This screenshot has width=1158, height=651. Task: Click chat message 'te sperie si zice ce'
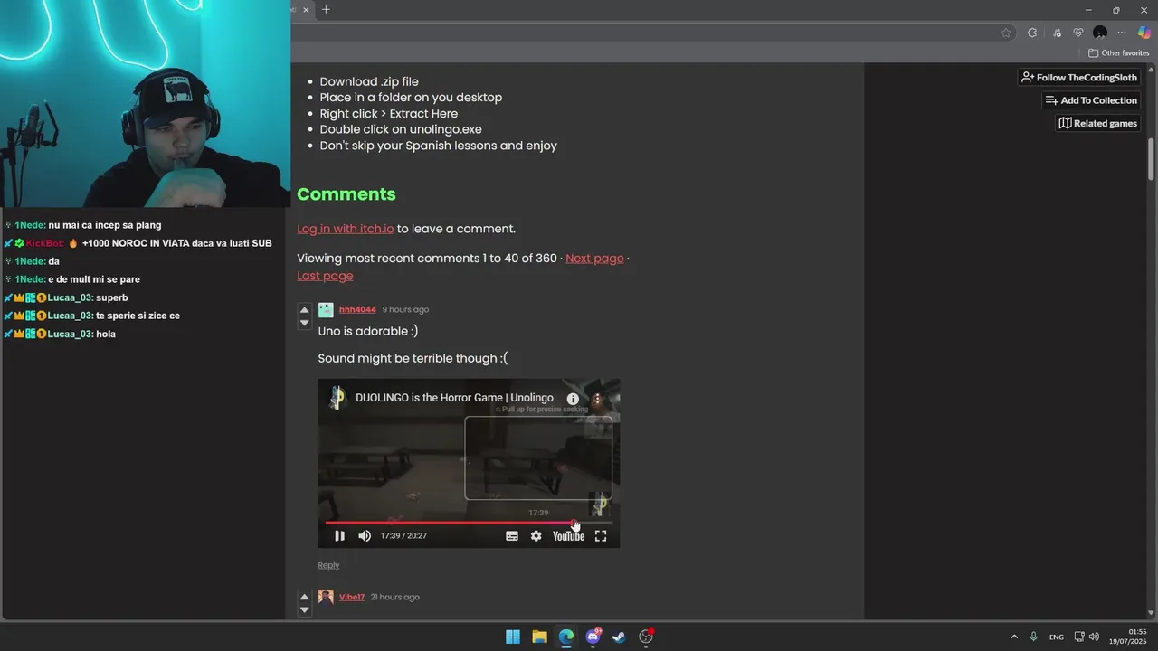click(138, 316)
